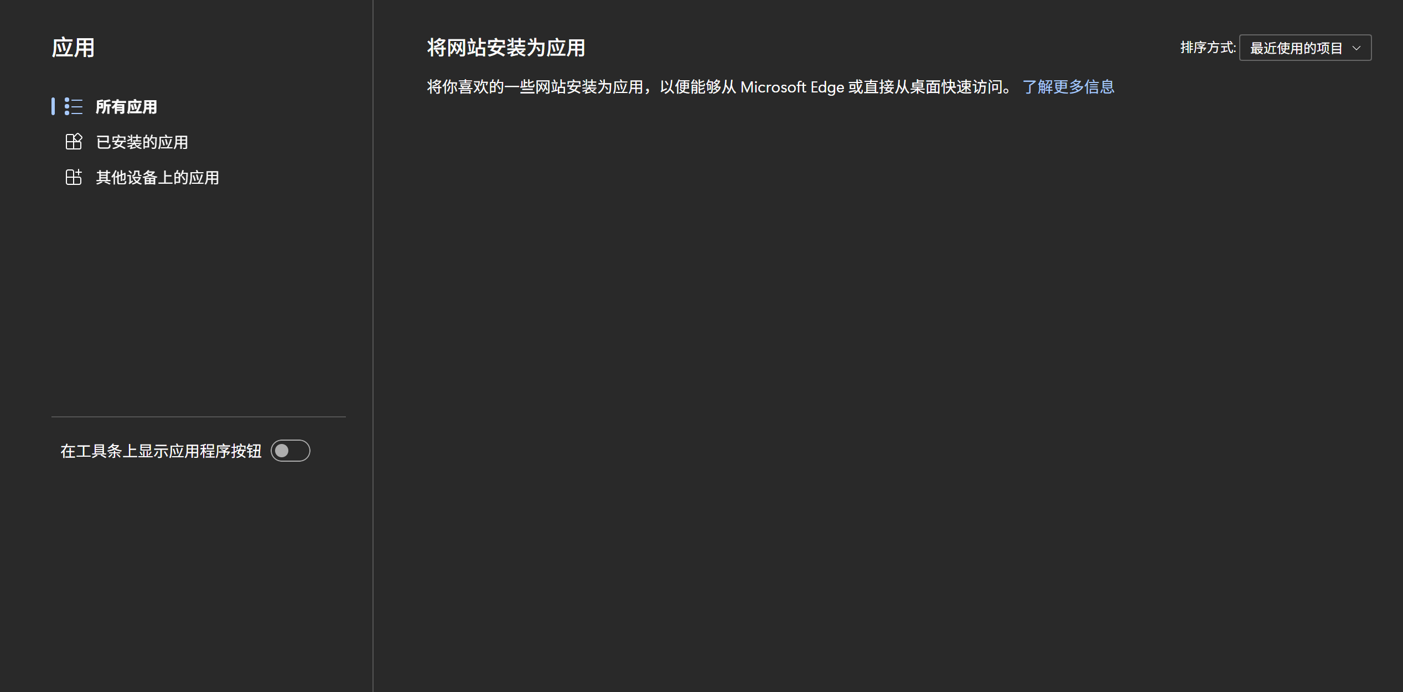Open the 最近使用的项目 sort dropdown
Image resolution: width=1403 pixels, height=692 pixels.
(1305, 48)
